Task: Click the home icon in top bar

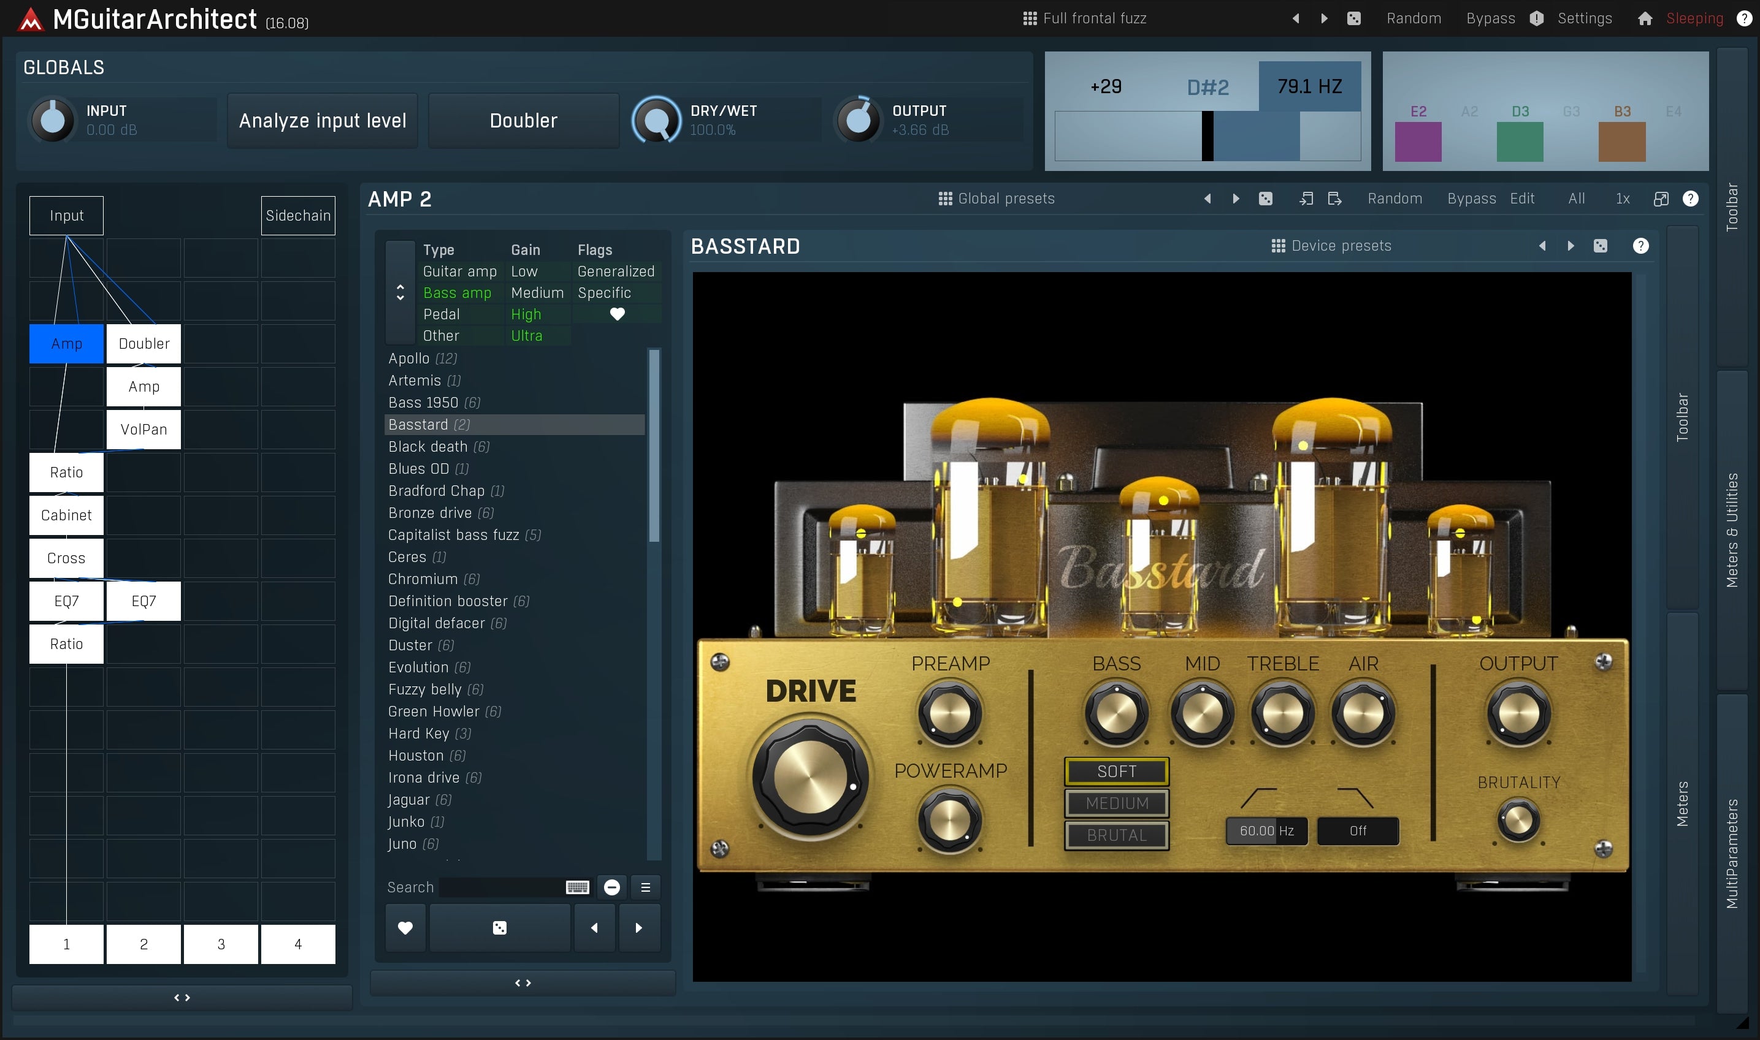Action: pos(1645,19)
